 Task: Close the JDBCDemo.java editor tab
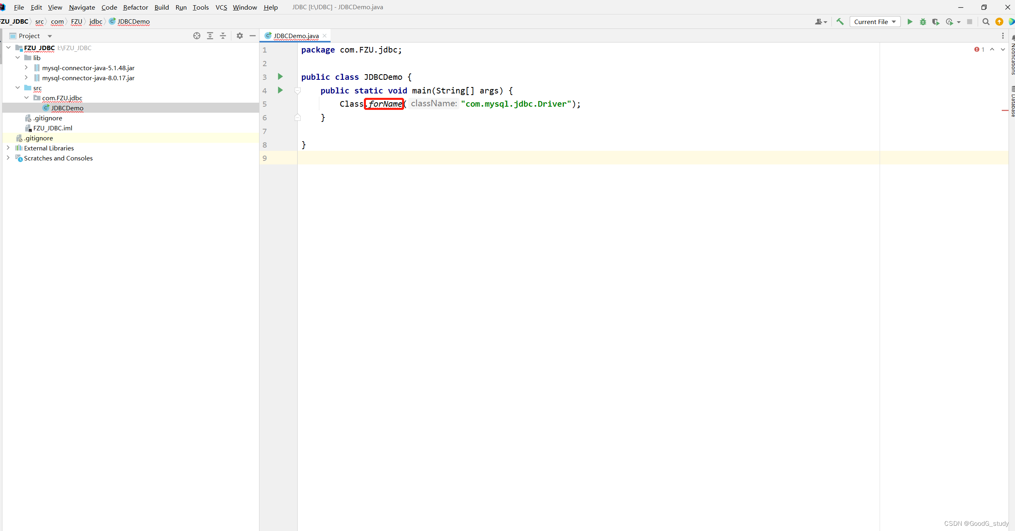click(x=325, y=36)
